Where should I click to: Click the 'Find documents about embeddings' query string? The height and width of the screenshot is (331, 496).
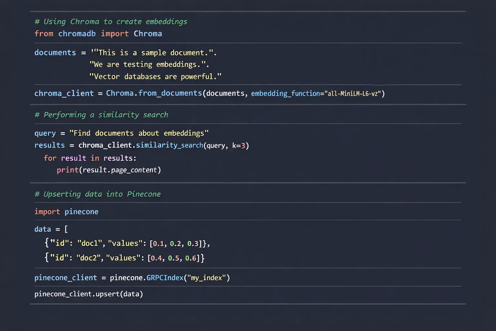click(139, 133)
